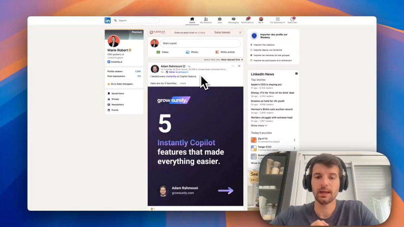Image resolution: width=404 pixels, height=227 pixels.
Task: Click Importer les participants d'un événement
Action: [272, 61]
